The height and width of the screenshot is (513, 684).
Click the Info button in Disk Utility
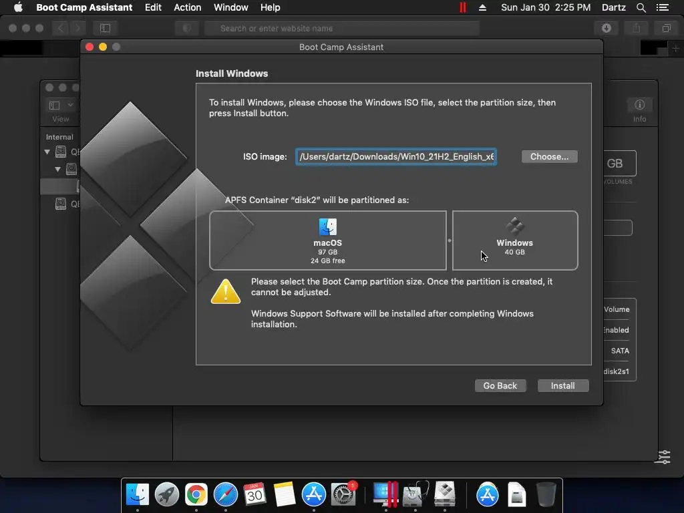639,105
